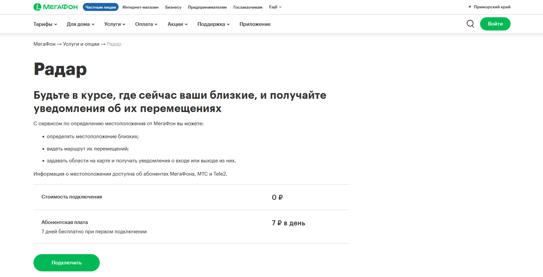Select the Частным лицам tab
Image resolution: width=543 pixels, height=277 pixels.
(x=101, y=7)
